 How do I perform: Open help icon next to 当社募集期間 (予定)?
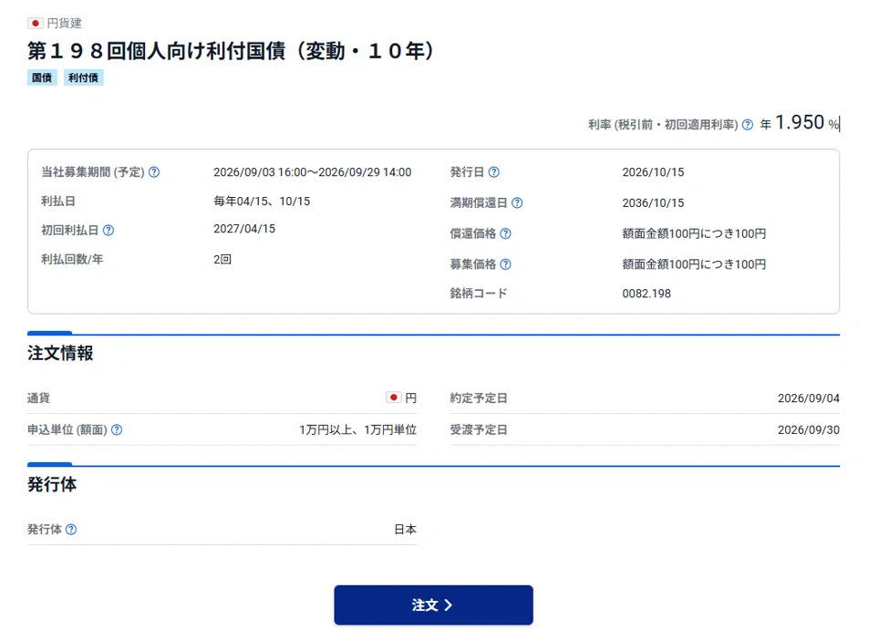(x=153, y=172)
